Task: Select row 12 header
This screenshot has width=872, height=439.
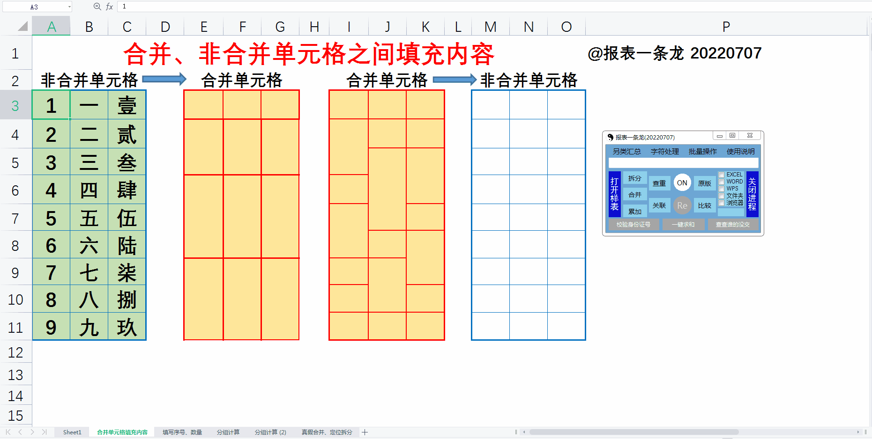Action: 15,352
